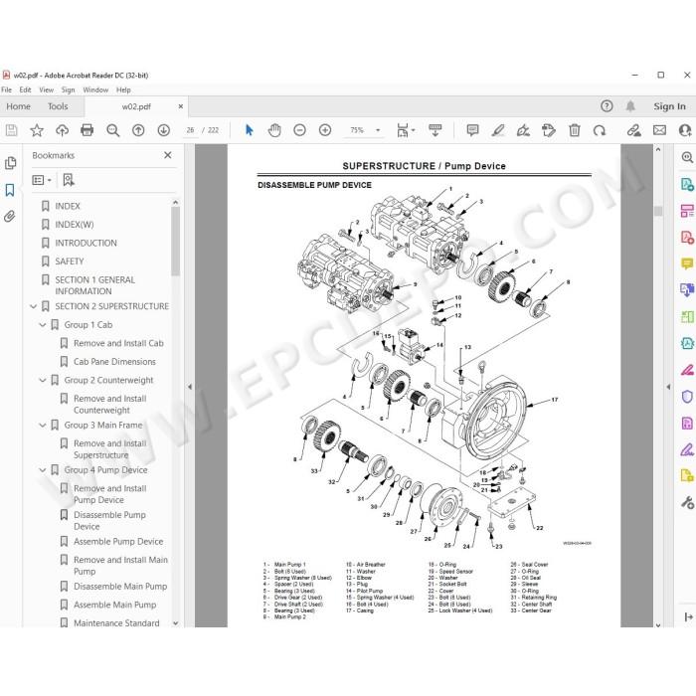
Task: Switch to the Home tab
Action: click(18, 106)
